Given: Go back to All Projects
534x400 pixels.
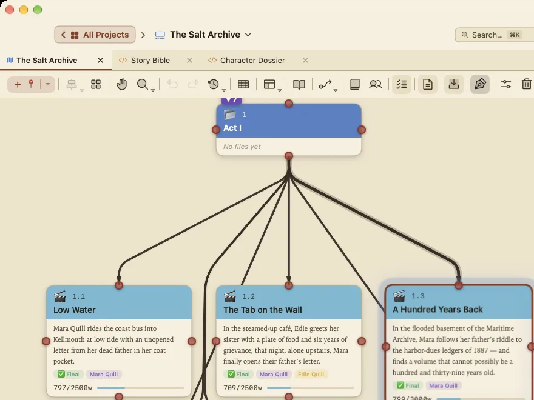Looking at the screenshot, I should (95, 35).
